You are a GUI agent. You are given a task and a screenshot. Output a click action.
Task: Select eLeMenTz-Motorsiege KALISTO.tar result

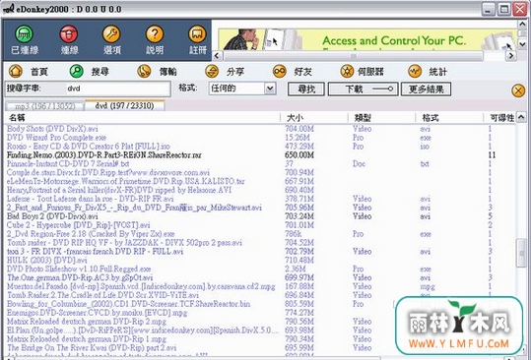coord(126,182)
